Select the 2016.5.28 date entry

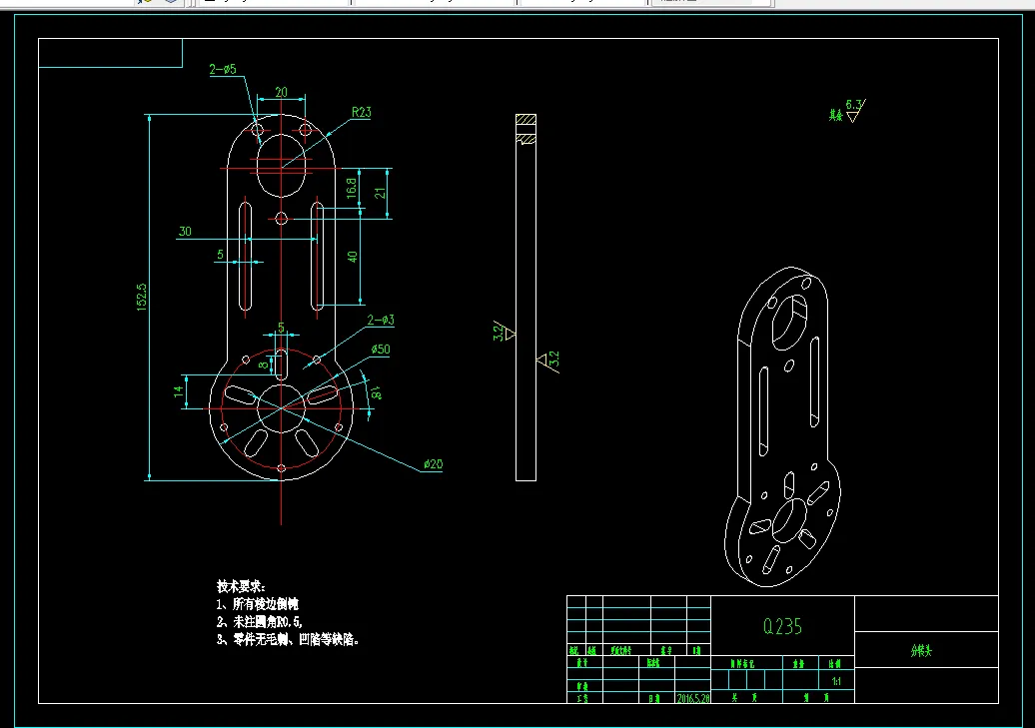point(693,698)
